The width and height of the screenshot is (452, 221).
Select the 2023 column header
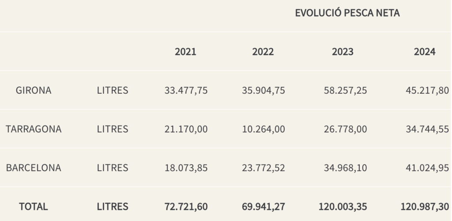click(343, 52)
